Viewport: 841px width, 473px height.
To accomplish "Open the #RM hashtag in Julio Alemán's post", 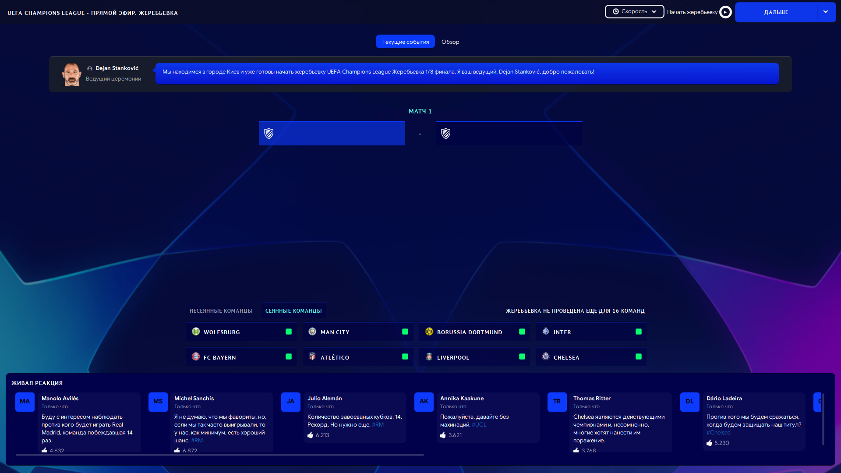I will pos(378,425).
